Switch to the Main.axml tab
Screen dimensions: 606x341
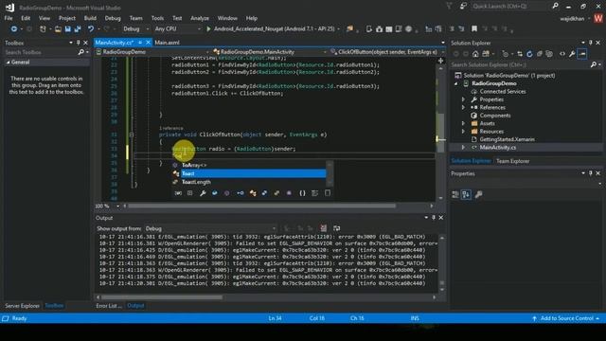pos(167,43)
